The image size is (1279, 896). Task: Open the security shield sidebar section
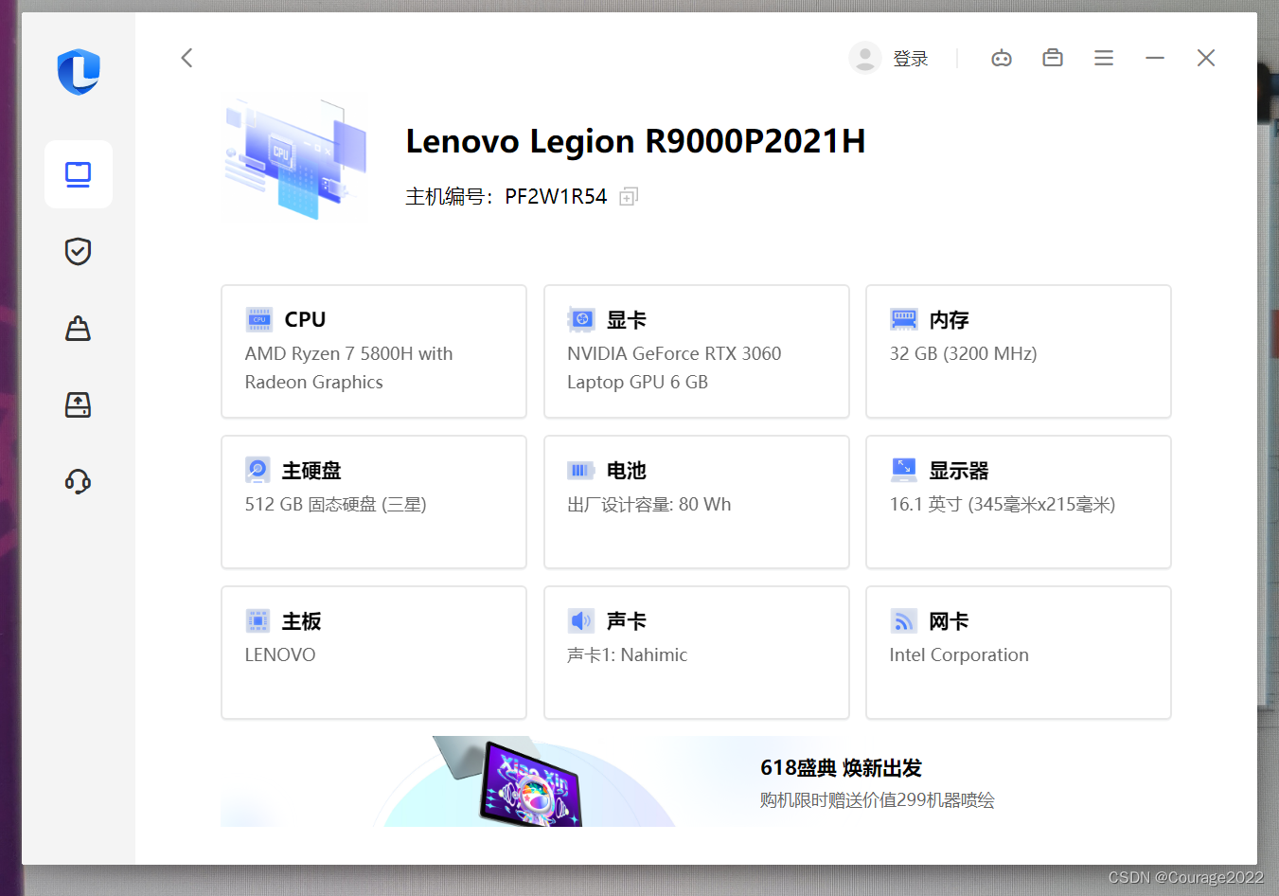[78, 251]
